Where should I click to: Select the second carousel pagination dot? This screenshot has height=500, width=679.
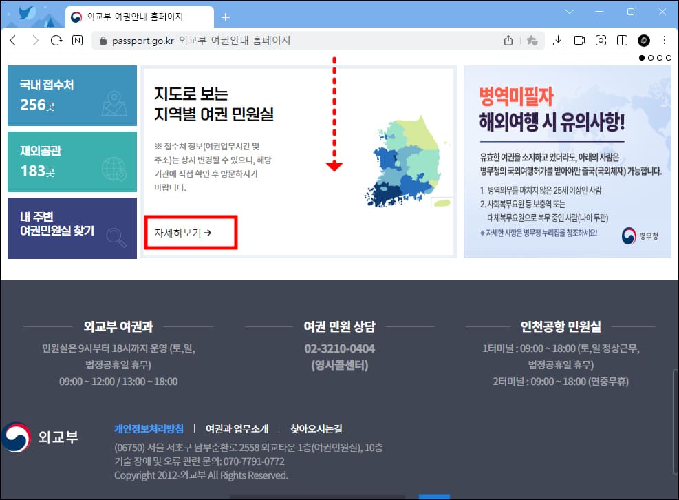tap(651, 59)
